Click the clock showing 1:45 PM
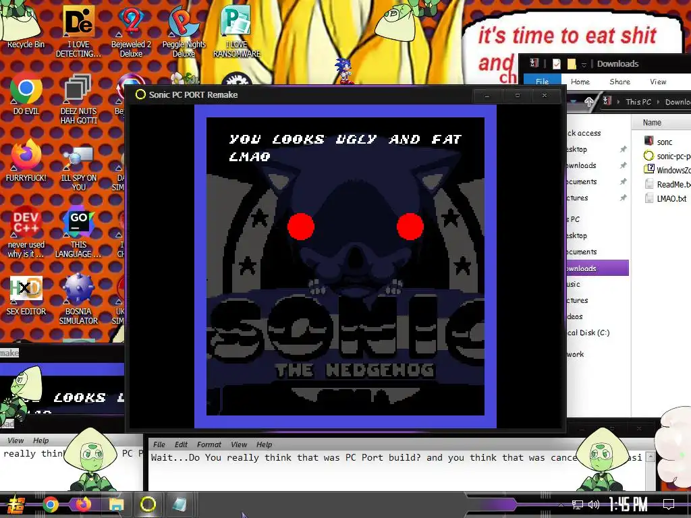Viewport: 691px width, 518px height. (628, 505)
